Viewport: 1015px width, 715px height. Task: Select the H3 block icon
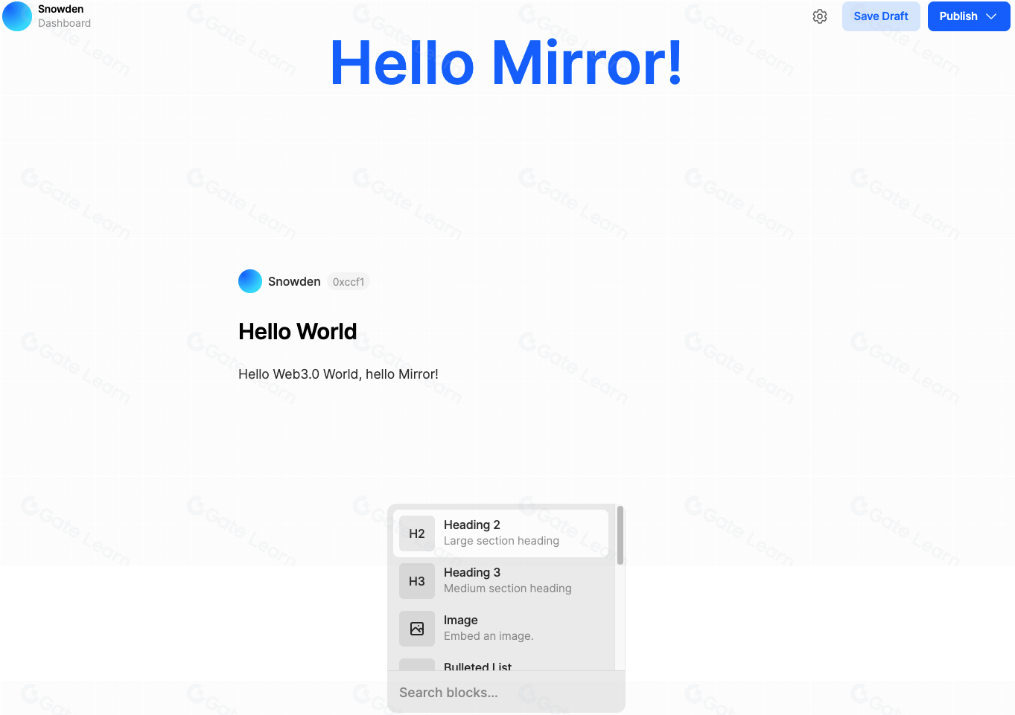[x=417, y=581]
